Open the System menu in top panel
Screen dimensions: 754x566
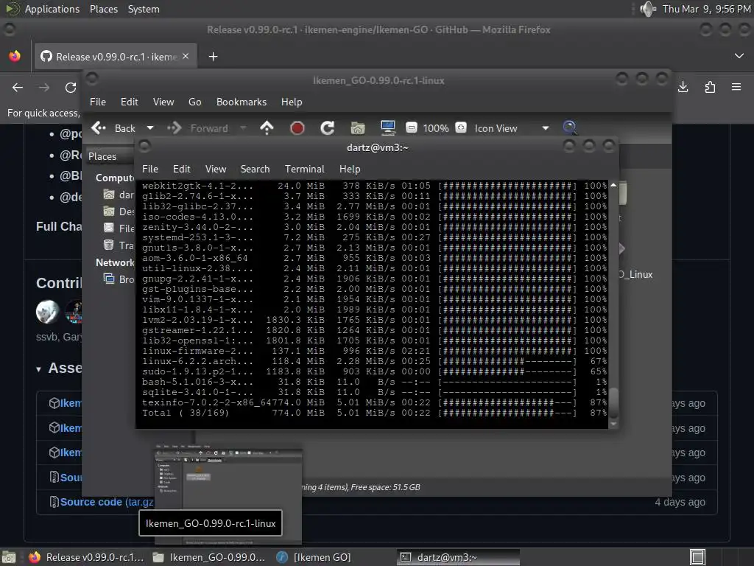point(144,9)
